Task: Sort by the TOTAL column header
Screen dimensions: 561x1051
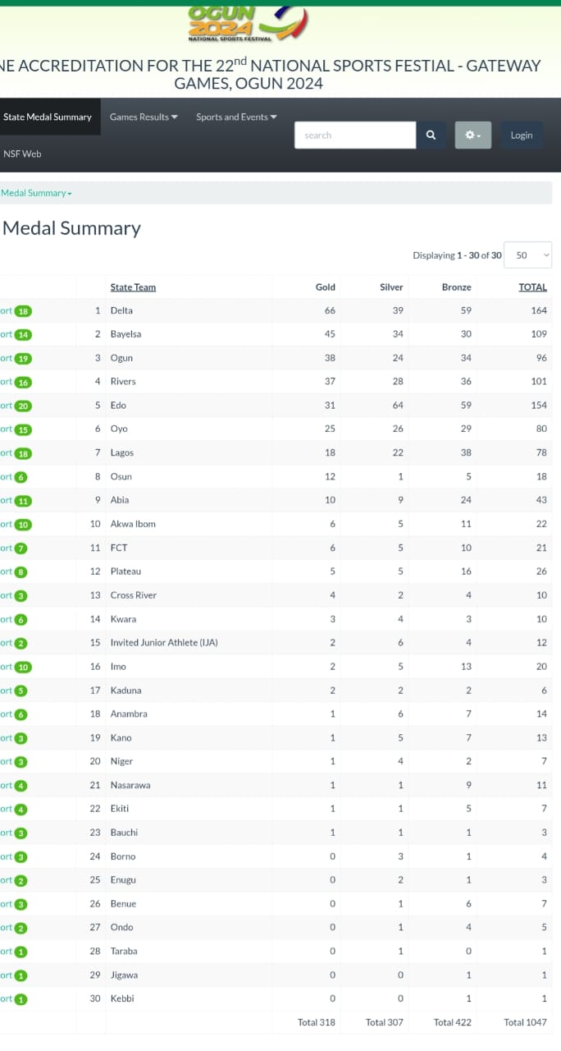Action: click(x=532, y=287)
